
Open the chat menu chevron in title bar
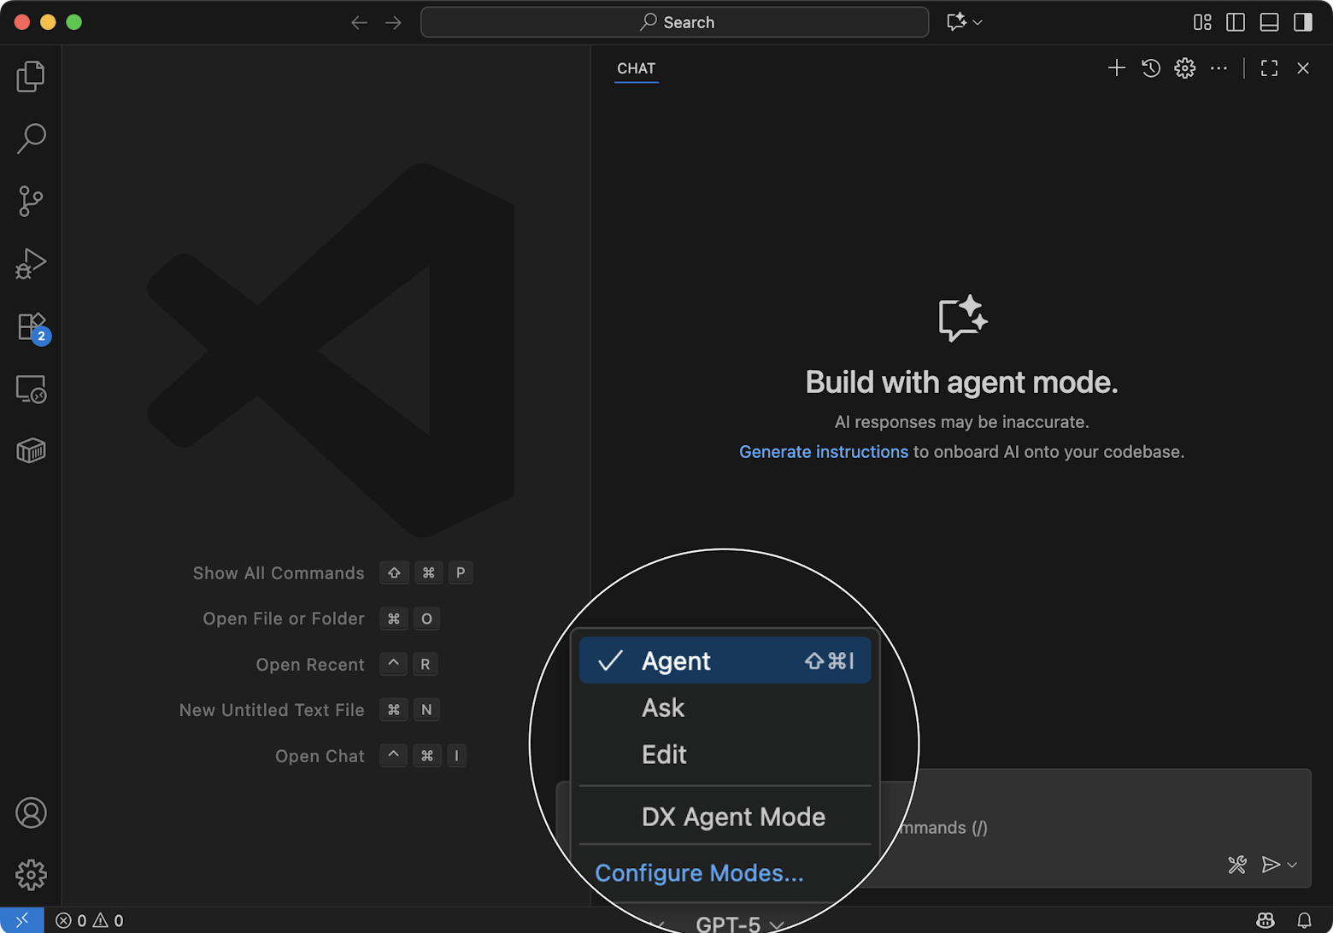tap(978, 22)
